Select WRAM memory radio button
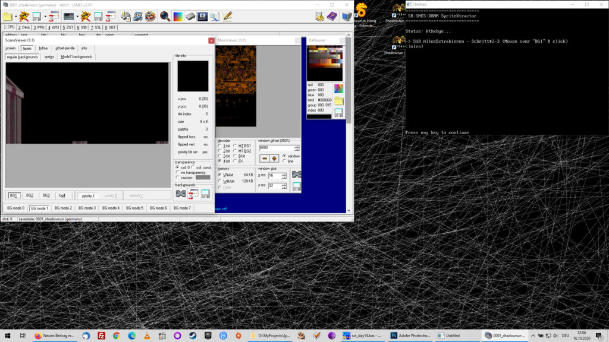 [x=220, y=182]
